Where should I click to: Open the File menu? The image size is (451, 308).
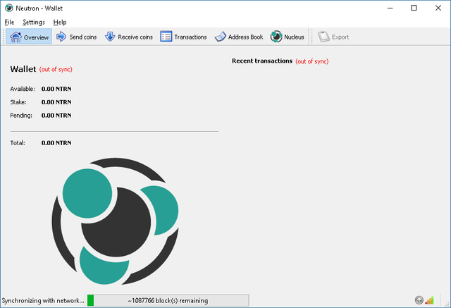[x=9, y=22]
